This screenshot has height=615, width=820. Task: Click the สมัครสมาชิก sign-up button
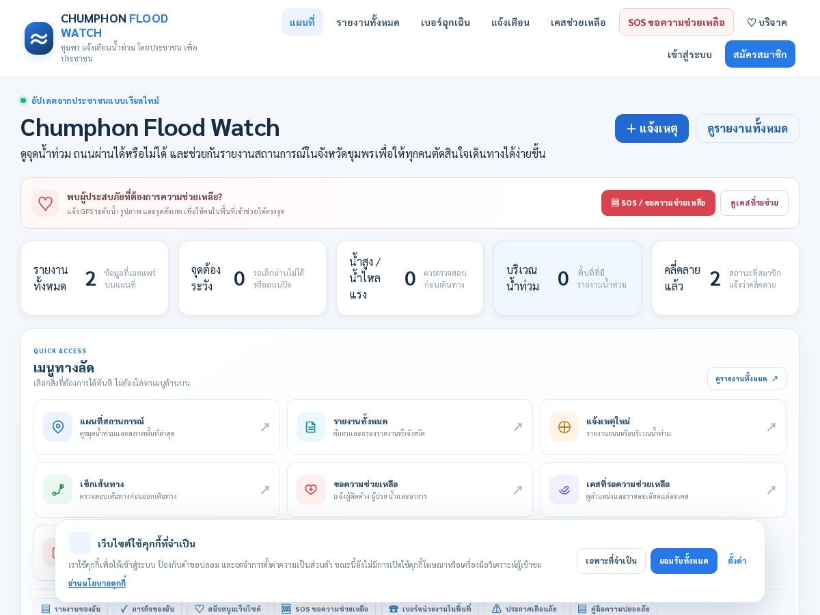click(760, 54)
